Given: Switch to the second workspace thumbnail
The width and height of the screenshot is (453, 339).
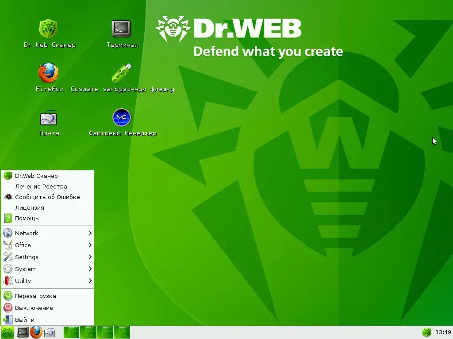Looking at the screenshot, I should (x=88, y=332).
